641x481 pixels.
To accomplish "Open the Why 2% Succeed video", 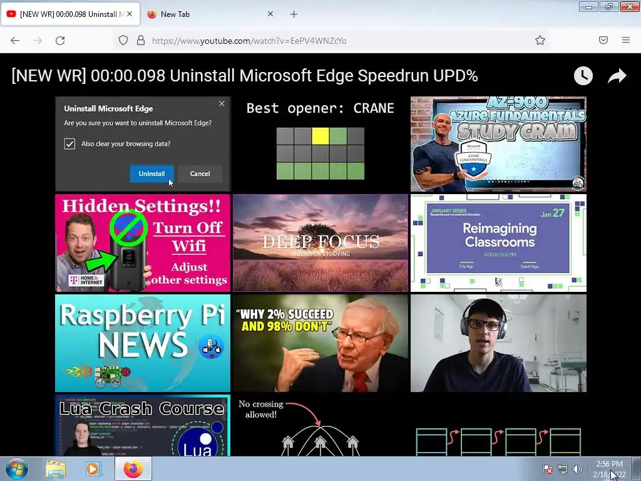I will [x=320, y=343].
